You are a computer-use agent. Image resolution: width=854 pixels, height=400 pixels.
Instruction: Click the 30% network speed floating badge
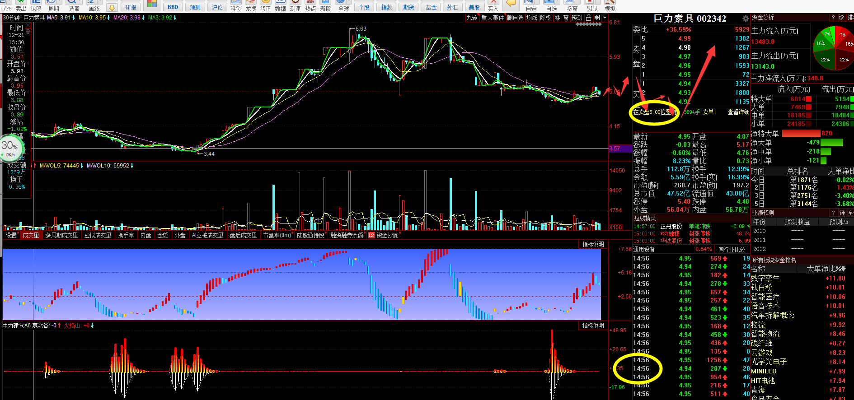tap(10, 147)
